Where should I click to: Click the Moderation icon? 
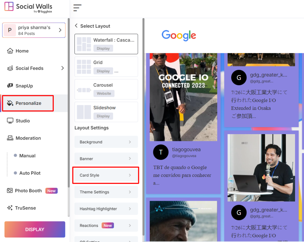coord(10,138)
